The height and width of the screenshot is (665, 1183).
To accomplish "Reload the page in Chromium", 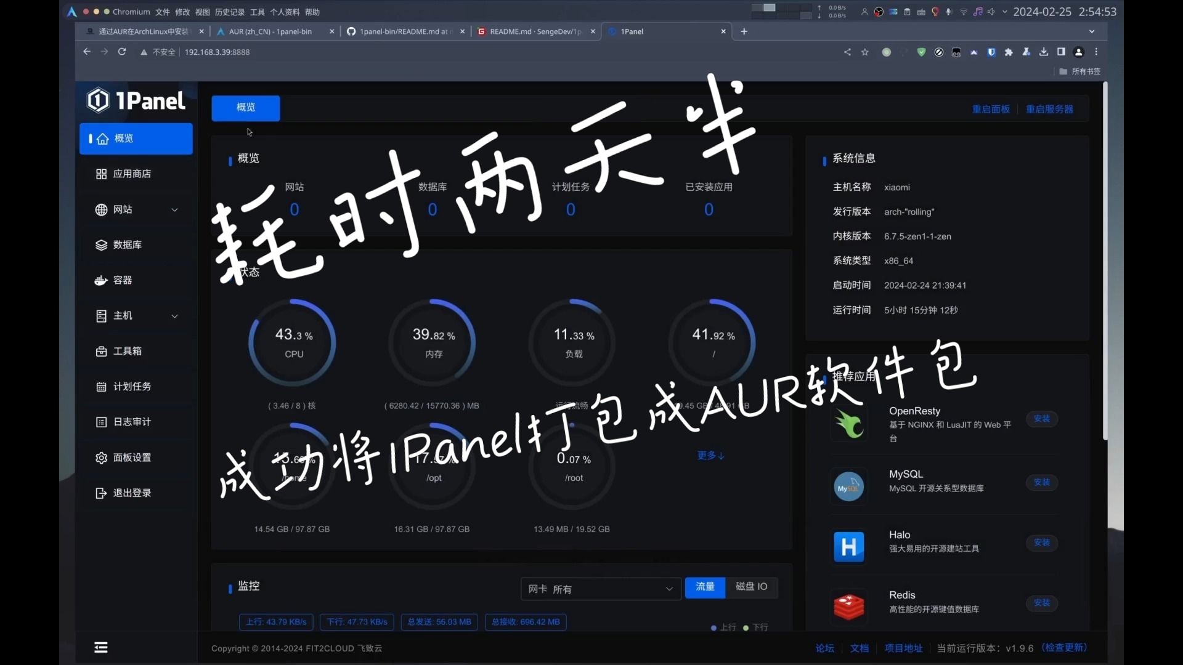I will point(122,52).
